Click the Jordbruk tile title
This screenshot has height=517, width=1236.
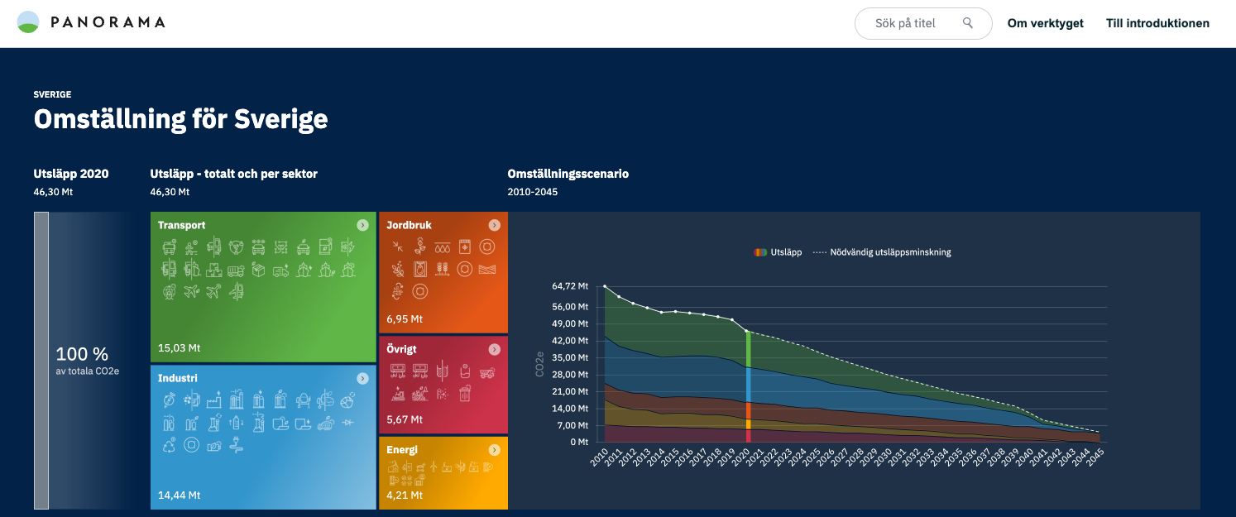click(x=409, y=225)
